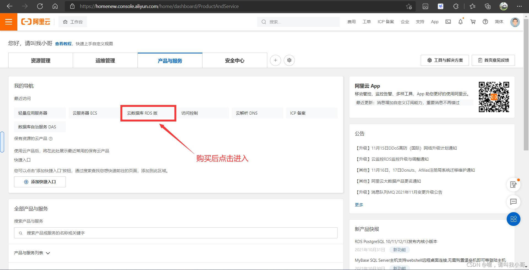
Task: Open browser extensions puzzle icon
Action: click(456, 6)
